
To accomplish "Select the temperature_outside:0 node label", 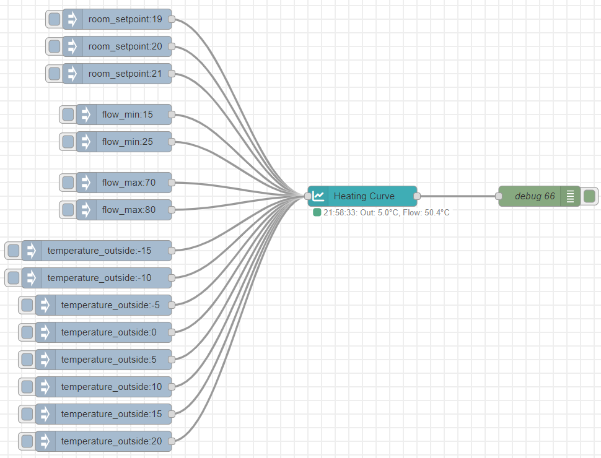I will 109,332.
